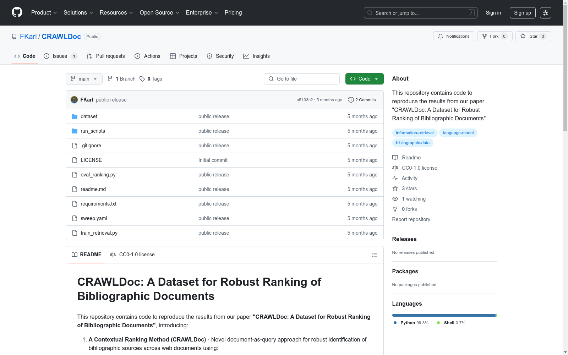Click the bell icon in Notifications
The image size is (568, 355).
point(441,36)
